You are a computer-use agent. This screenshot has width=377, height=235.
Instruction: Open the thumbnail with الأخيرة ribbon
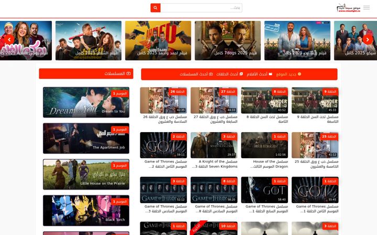(214, 228)
